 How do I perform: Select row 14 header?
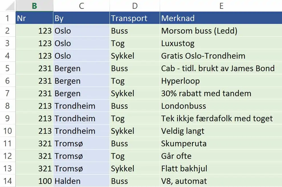[7, 181]
